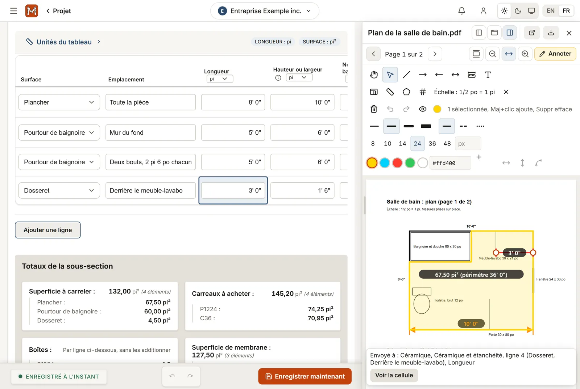The width and height of the screenshot is (580, 389).
Task: Click the Voir la cellule button
Action: click(394, 375)
